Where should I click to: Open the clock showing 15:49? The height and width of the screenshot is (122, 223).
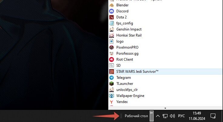pyautogui.click(x=197, y=113)
